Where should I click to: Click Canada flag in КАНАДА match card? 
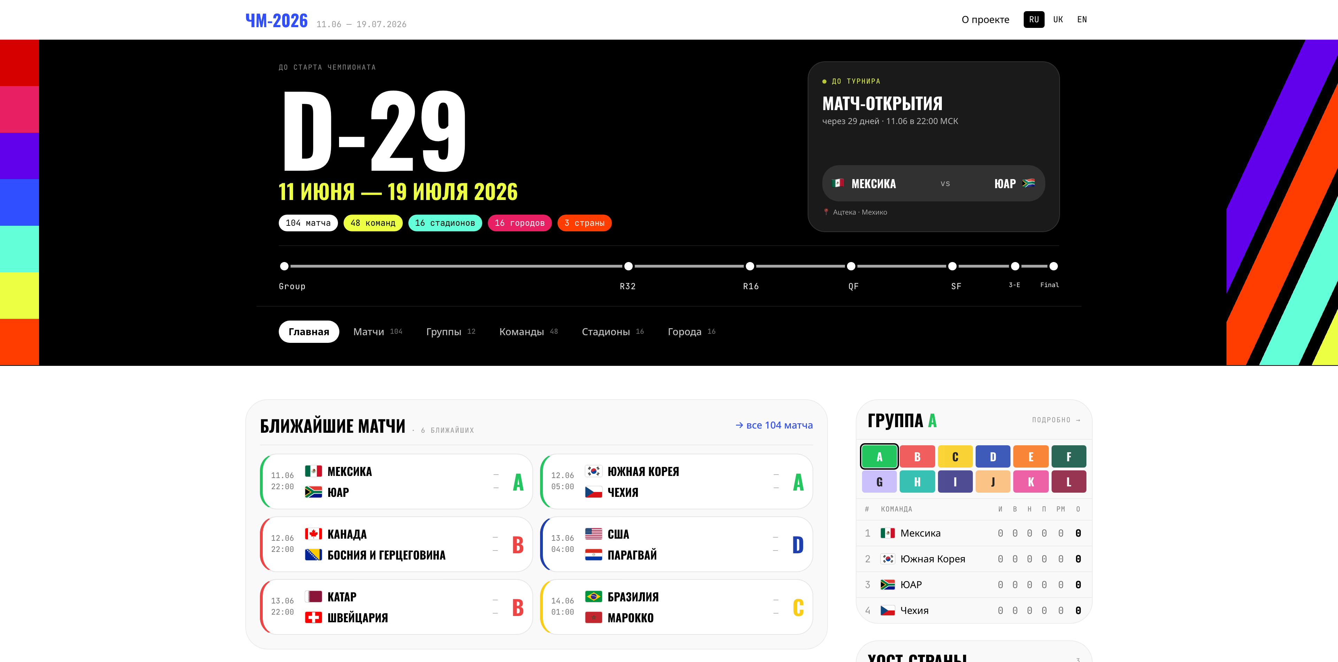(x=313, y=534)
